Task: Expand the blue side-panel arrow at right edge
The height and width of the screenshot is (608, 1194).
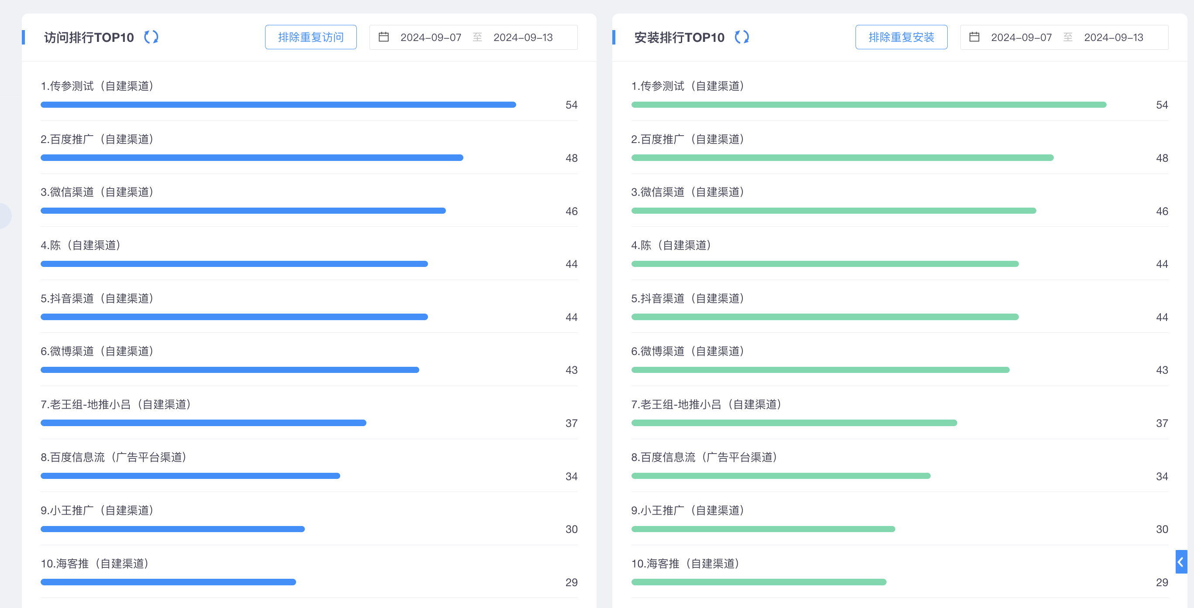Action: tap(1181, 562)
